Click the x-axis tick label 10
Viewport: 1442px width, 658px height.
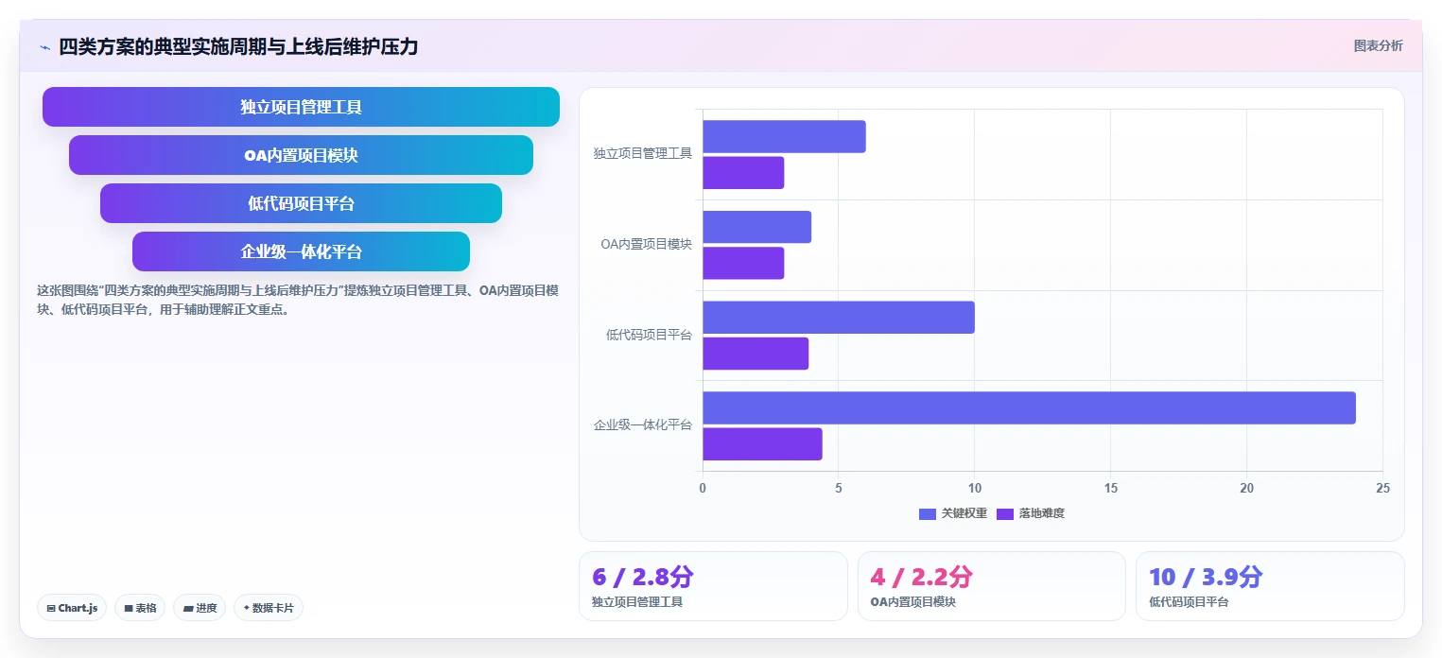(x=975, y=488)
